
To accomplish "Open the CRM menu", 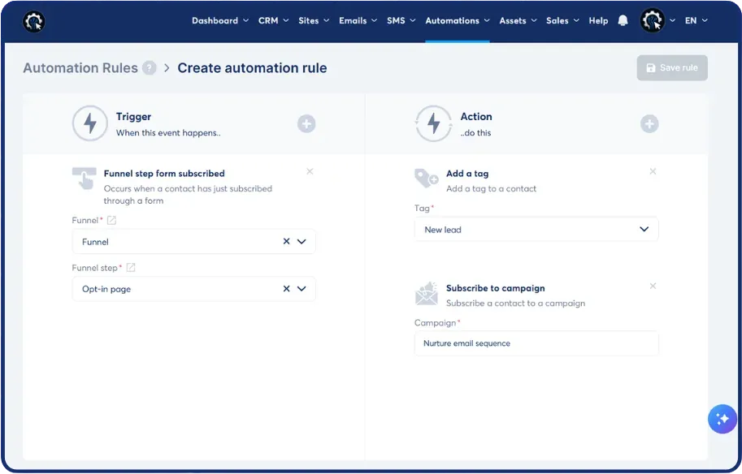I will (274, 20).
